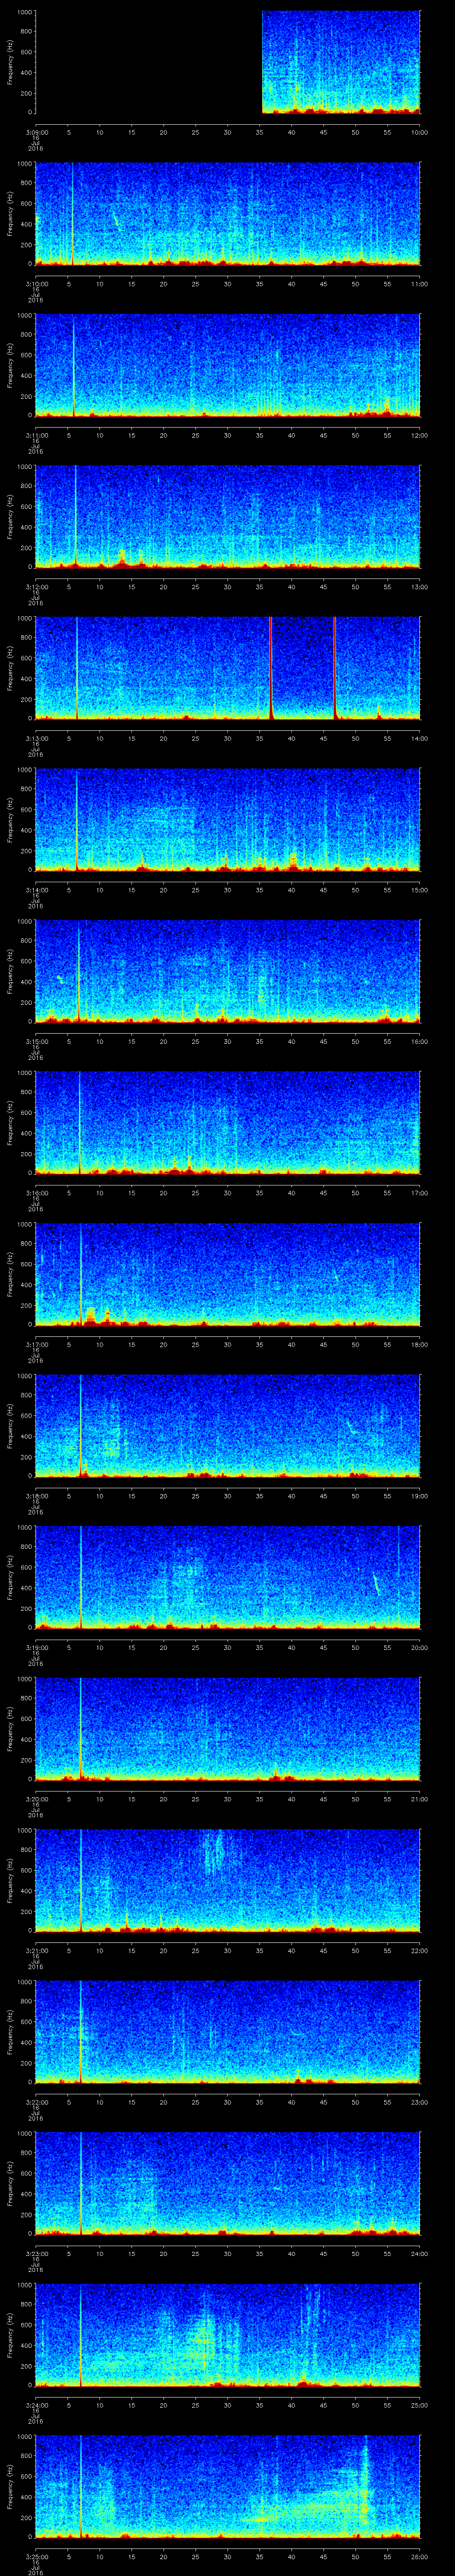Click the spectrogram panel starting at 3:15:00

click(x=228, y=971)
